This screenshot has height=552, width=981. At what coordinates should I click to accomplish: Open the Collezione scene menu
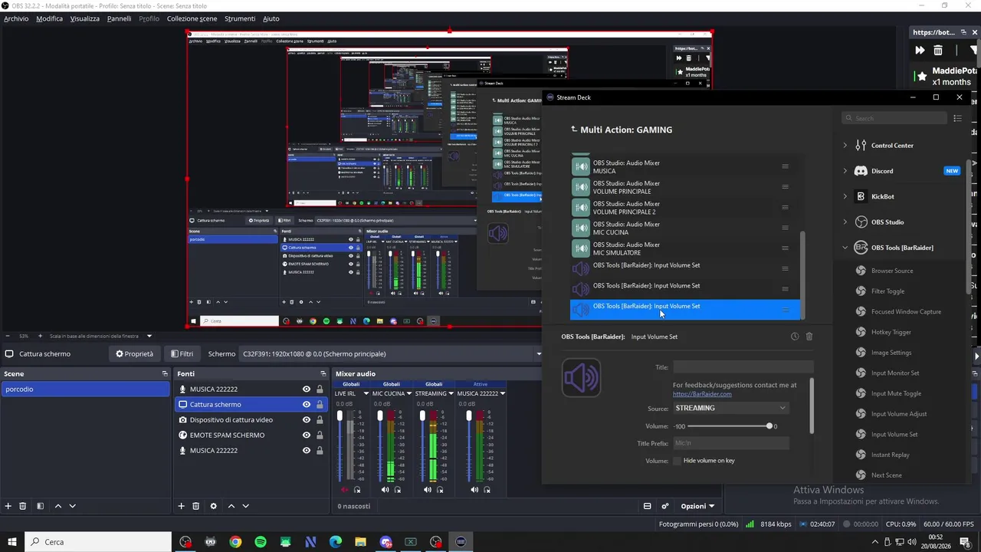[x=192, y=18]
